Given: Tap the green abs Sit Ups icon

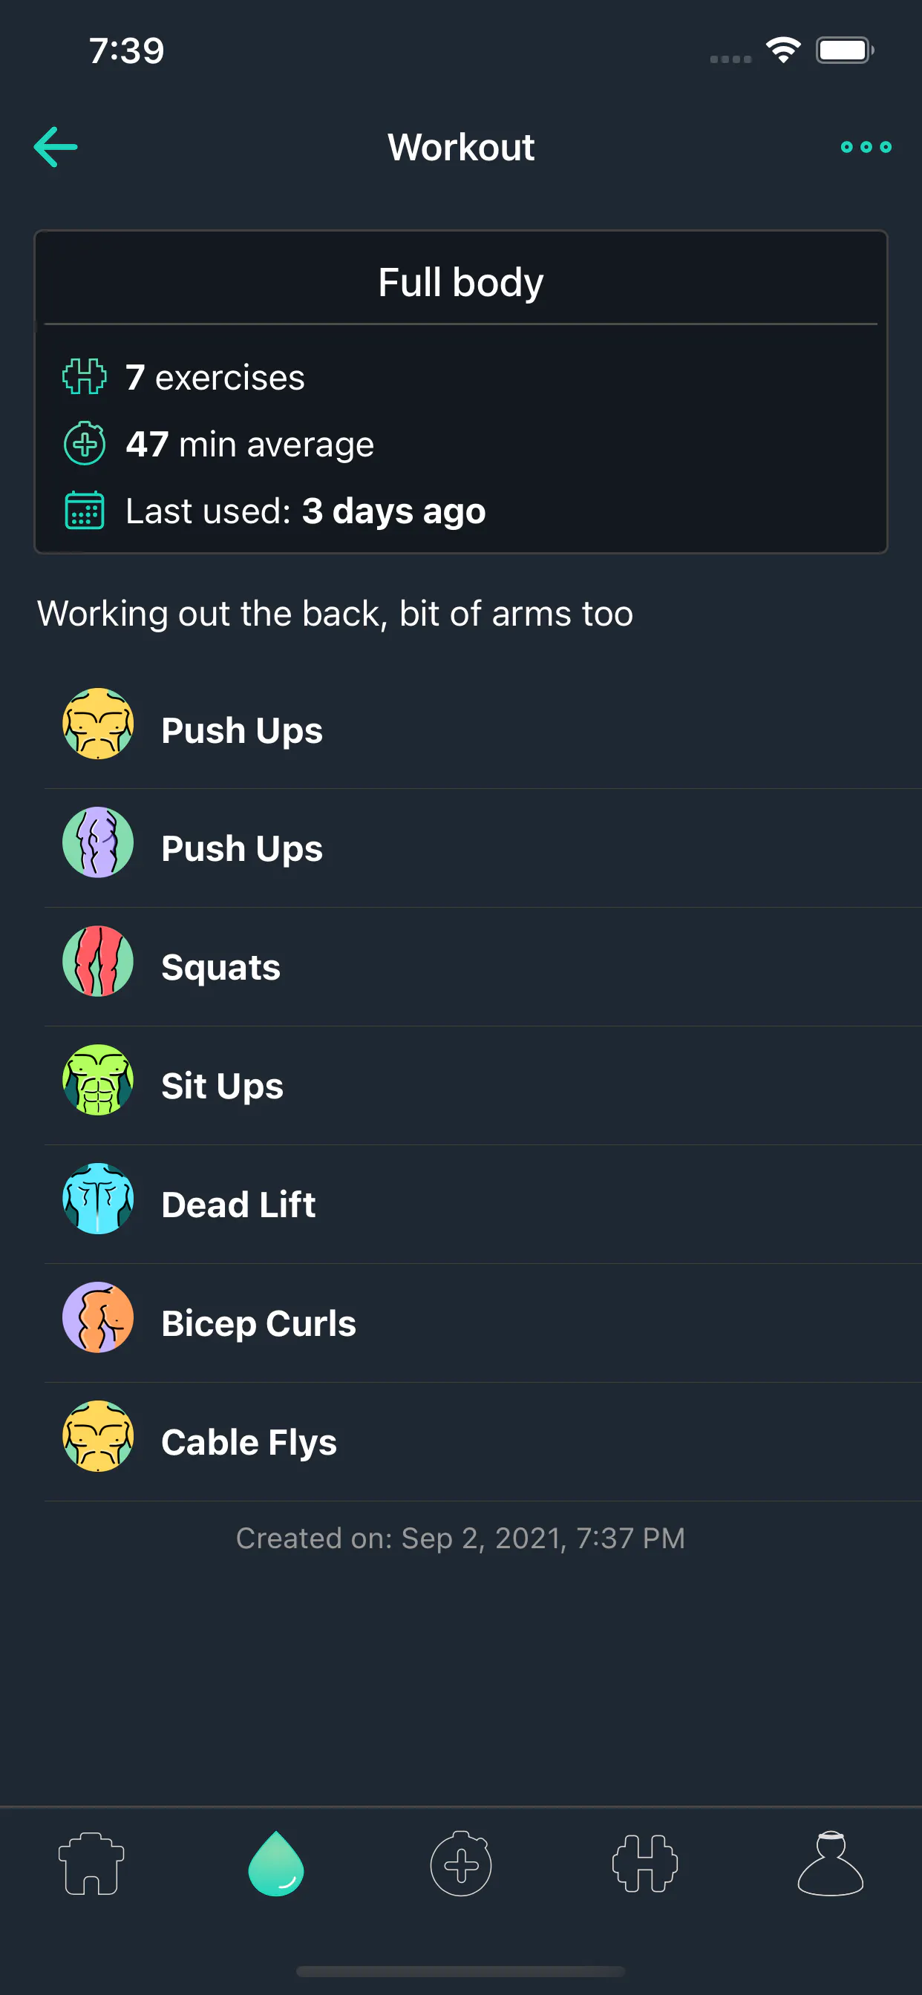Looking at the screenshot, I should [98, 1080].
